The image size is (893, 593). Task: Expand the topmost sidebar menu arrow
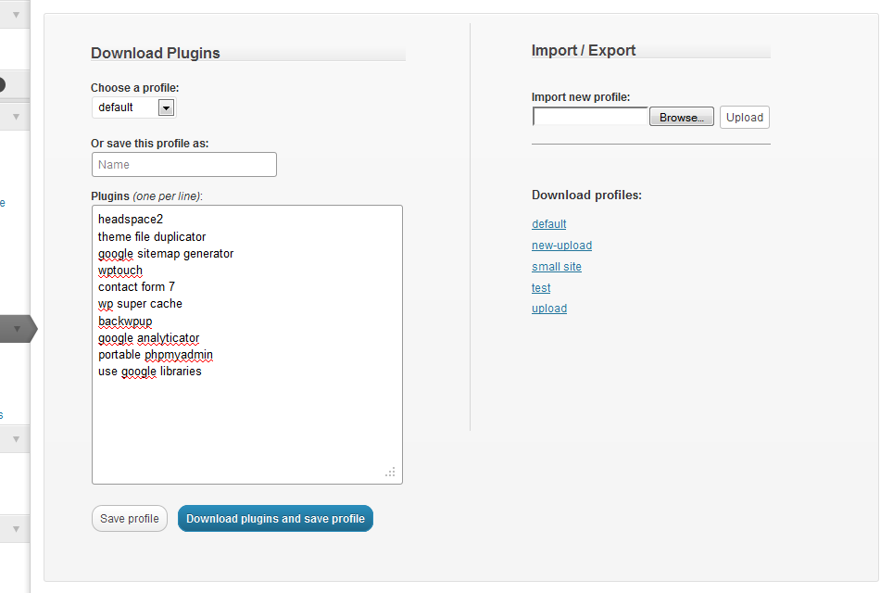tap(16, 15)
